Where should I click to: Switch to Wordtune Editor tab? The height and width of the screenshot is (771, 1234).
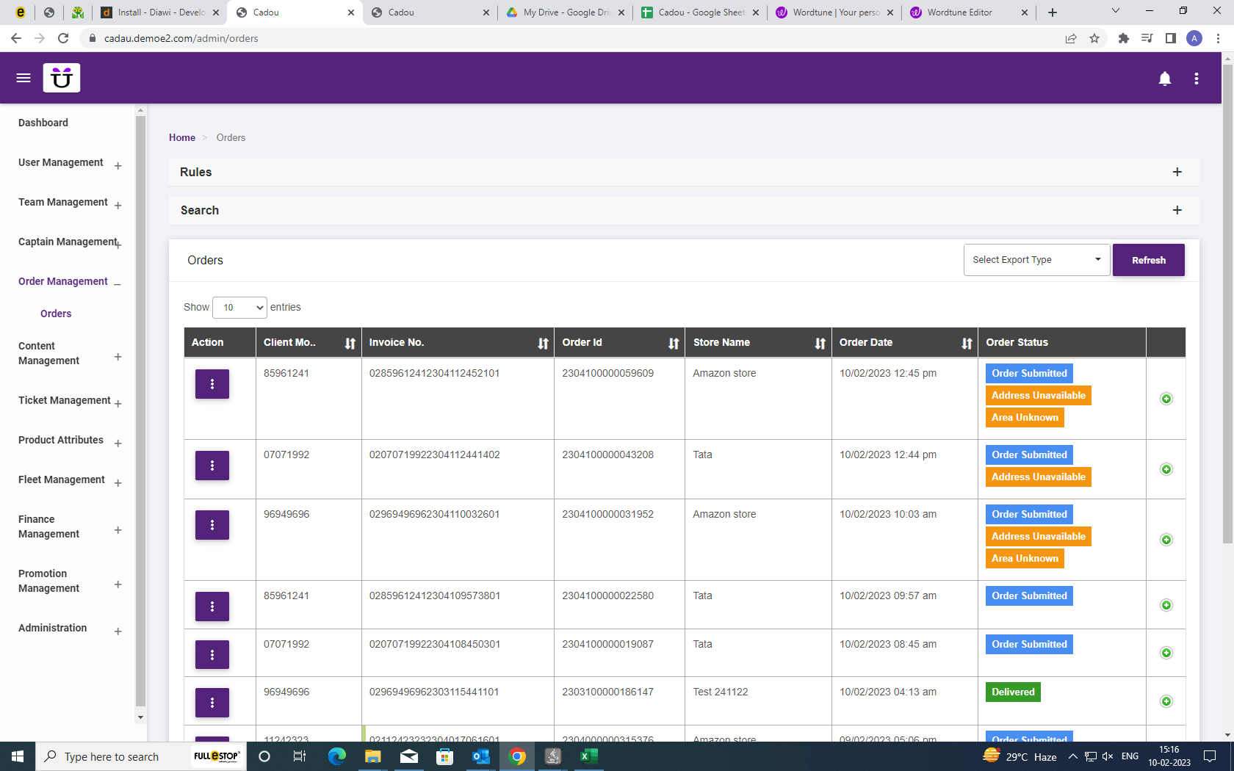[968, 12]
